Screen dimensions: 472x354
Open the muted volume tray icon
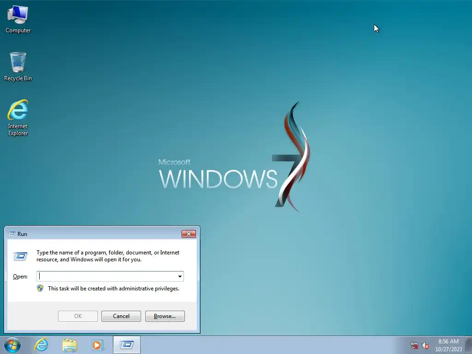[425, 346]
